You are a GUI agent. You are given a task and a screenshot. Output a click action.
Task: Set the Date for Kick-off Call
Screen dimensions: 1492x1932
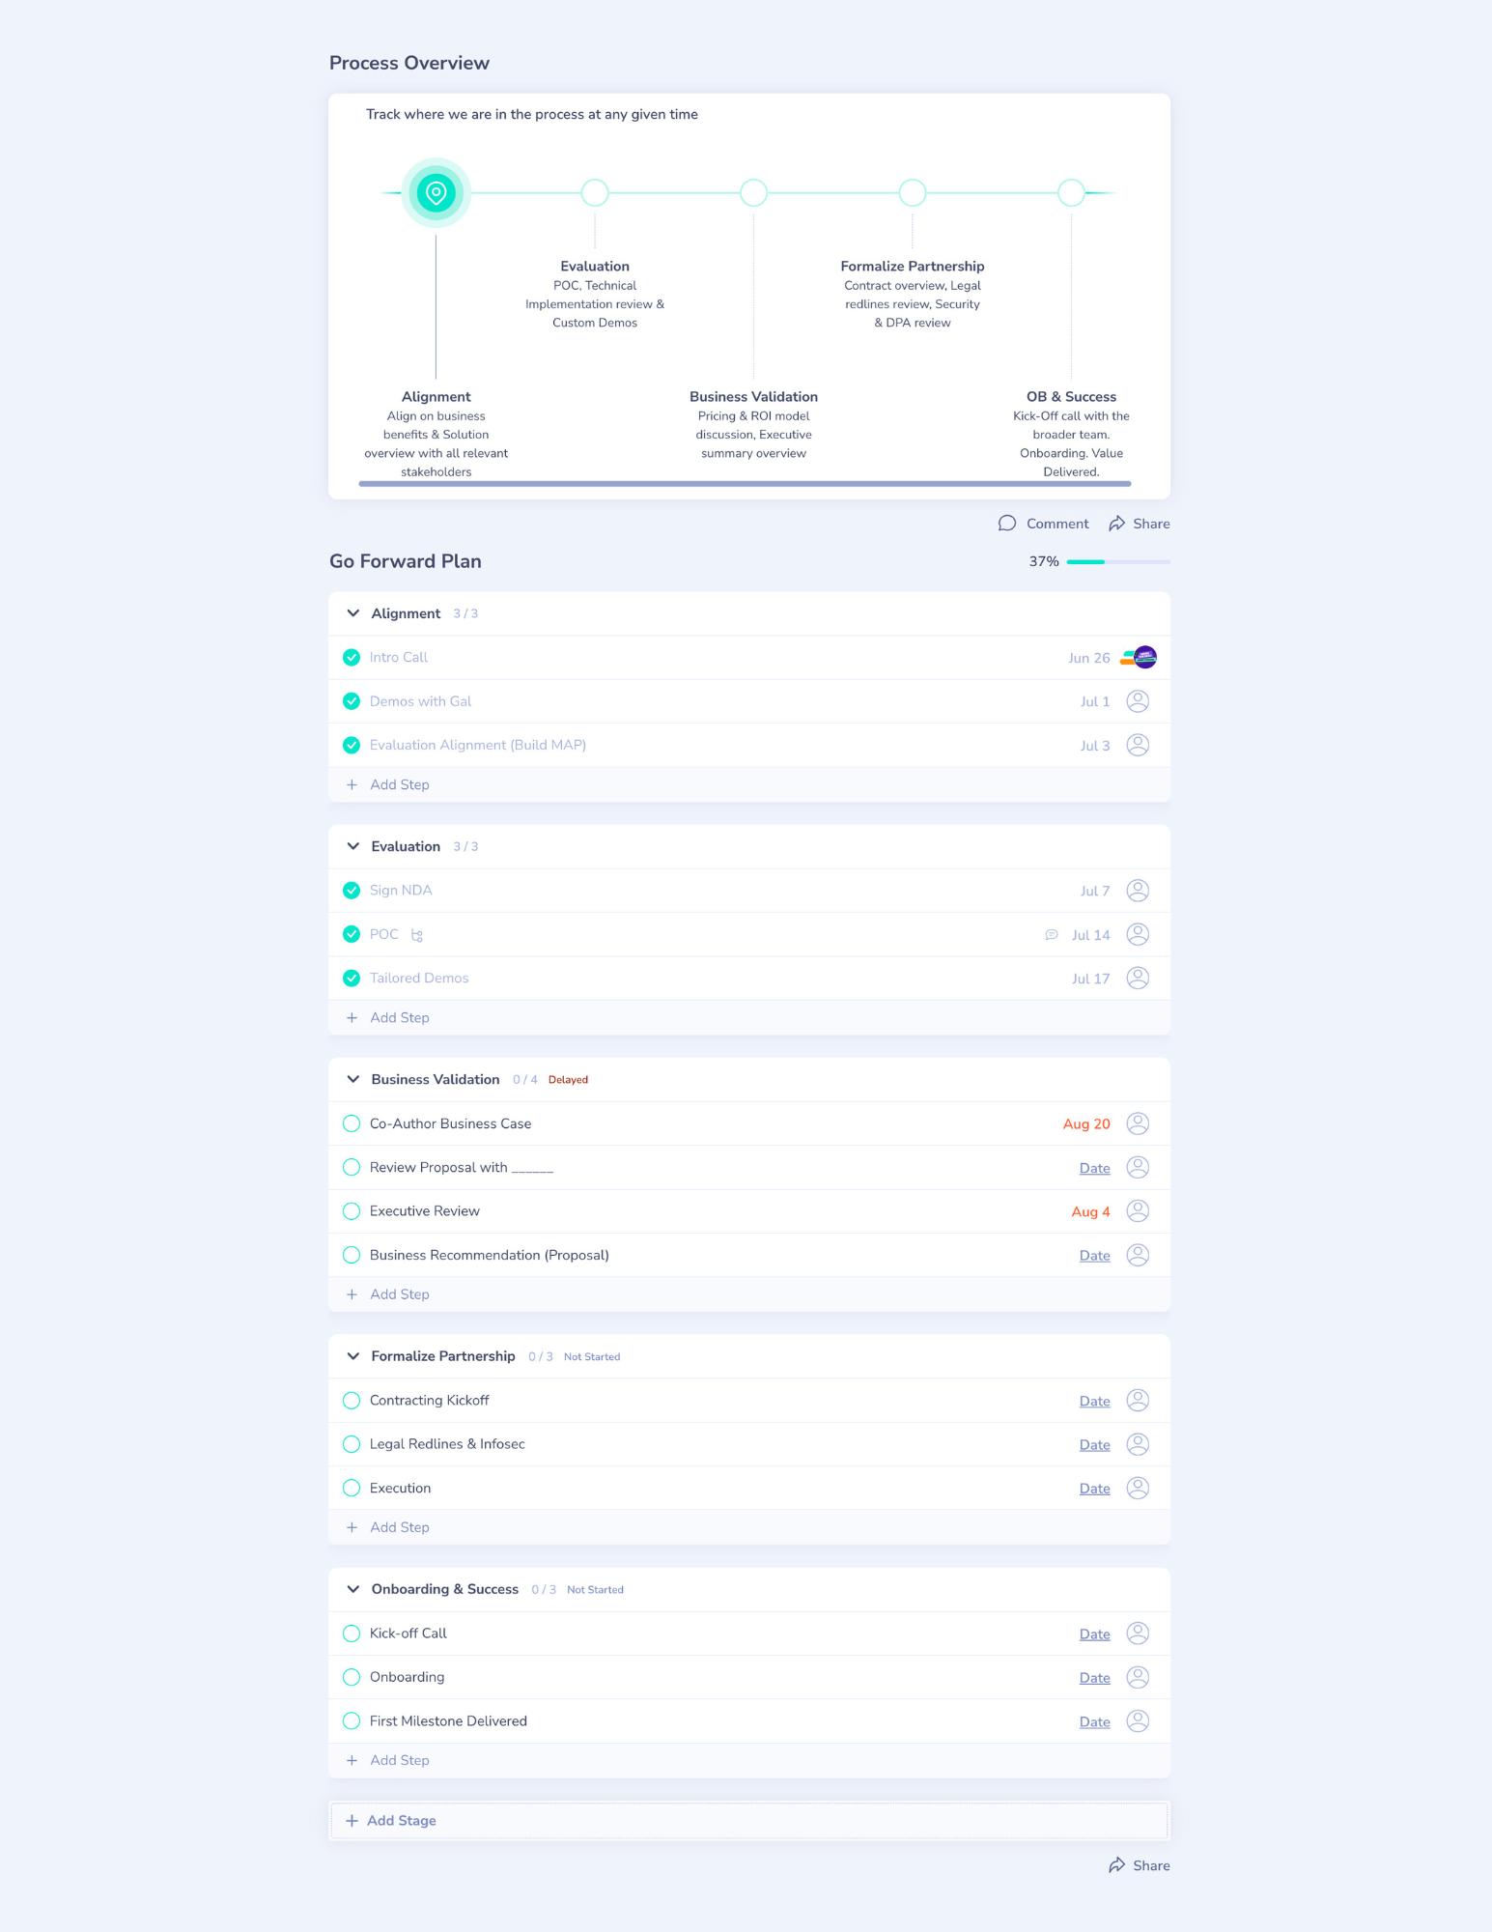click(1095, 1634)
